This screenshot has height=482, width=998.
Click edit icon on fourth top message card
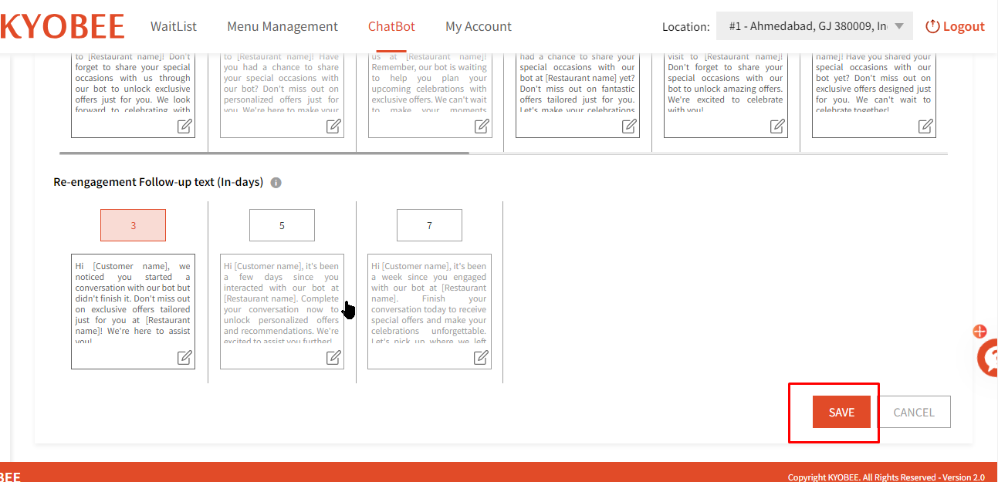tap(629, 126)
